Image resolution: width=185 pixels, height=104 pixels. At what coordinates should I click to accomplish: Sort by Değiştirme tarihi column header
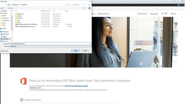pyautogui.click(x=45, y=11)
